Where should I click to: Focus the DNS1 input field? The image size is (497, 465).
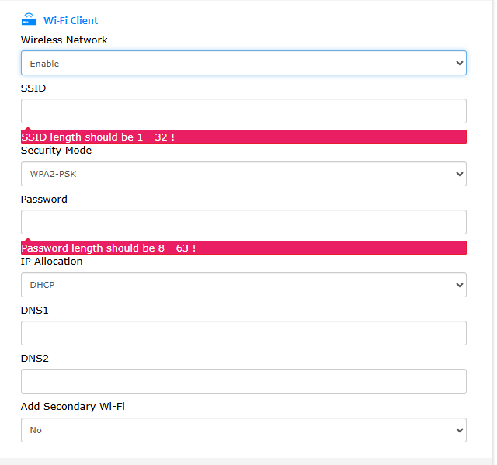pos(243,333)
